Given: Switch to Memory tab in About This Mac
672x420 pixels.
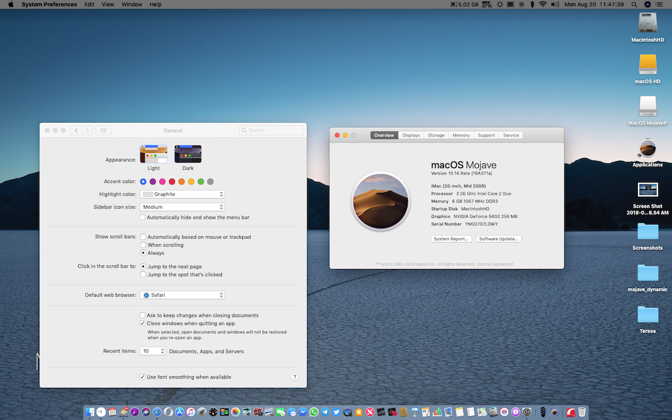Looking at the screenshot, I should 461,135.
